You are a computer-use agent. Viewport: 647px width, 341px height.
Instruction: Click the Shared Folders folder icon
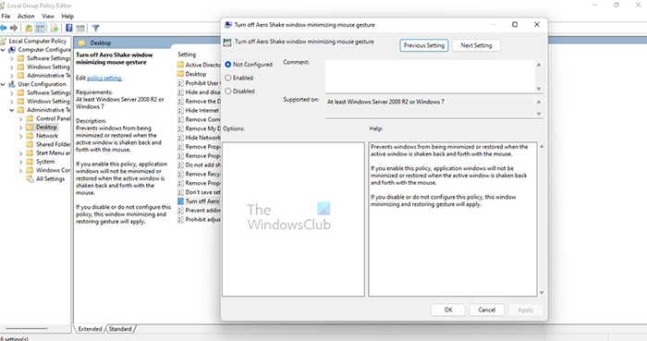tap(30, 144)
